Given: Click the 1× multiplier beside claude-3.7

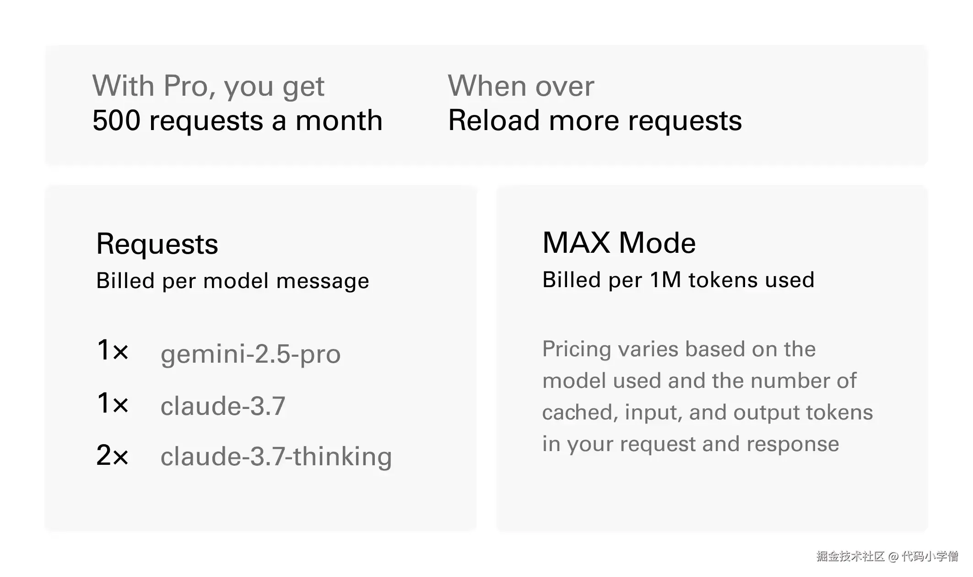Looking at the screenshot, I should click(113, 403).
